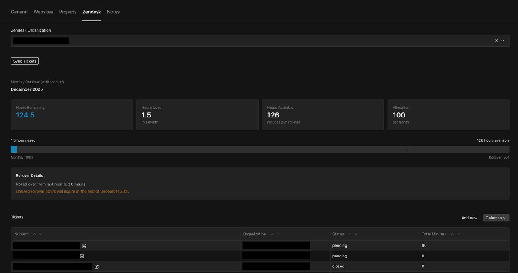518x273 pixels.
Task: Click the December 2025 heading
Action: [x=27, y=89]
